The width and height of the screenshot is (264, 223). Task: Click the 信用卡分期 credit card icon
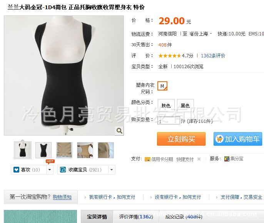pyautogui.click(x=147, y=159)
